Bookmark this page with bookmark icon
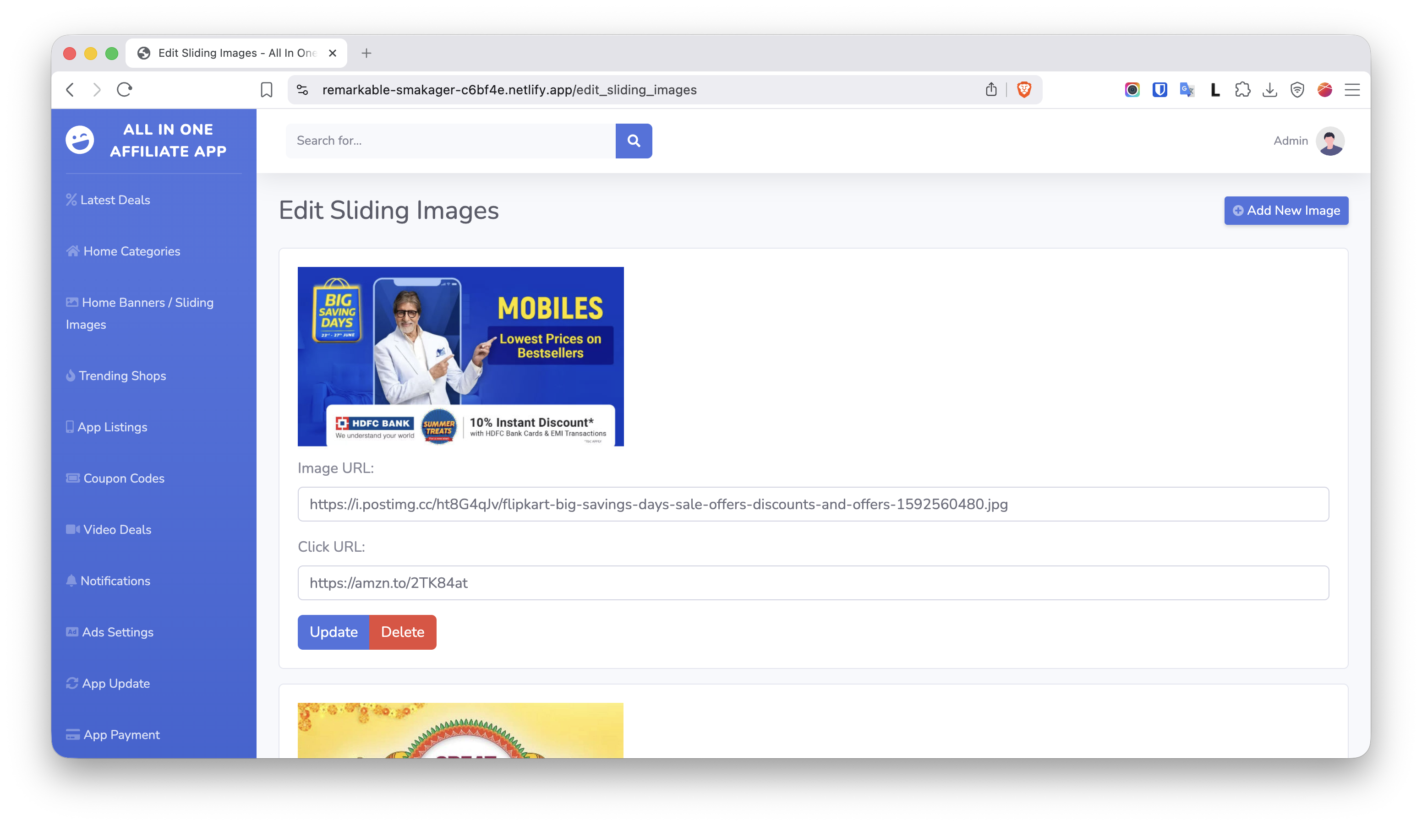The height and width of the screenshot is (826, 1422). (266, 90)
